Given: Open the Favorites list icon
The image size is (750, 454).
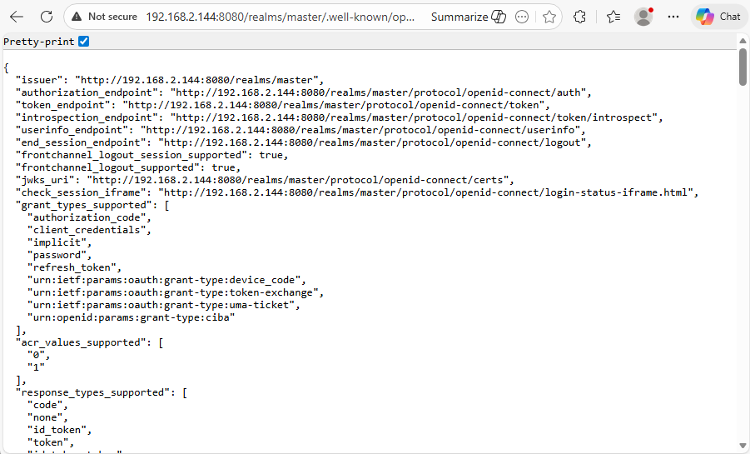Looking at the screenshot, I should tap(613, 17).
